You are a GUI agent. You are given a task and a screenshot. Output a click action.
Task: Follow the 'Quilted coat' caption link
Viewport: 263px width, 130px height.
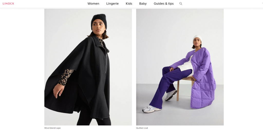tap(142, 128)
